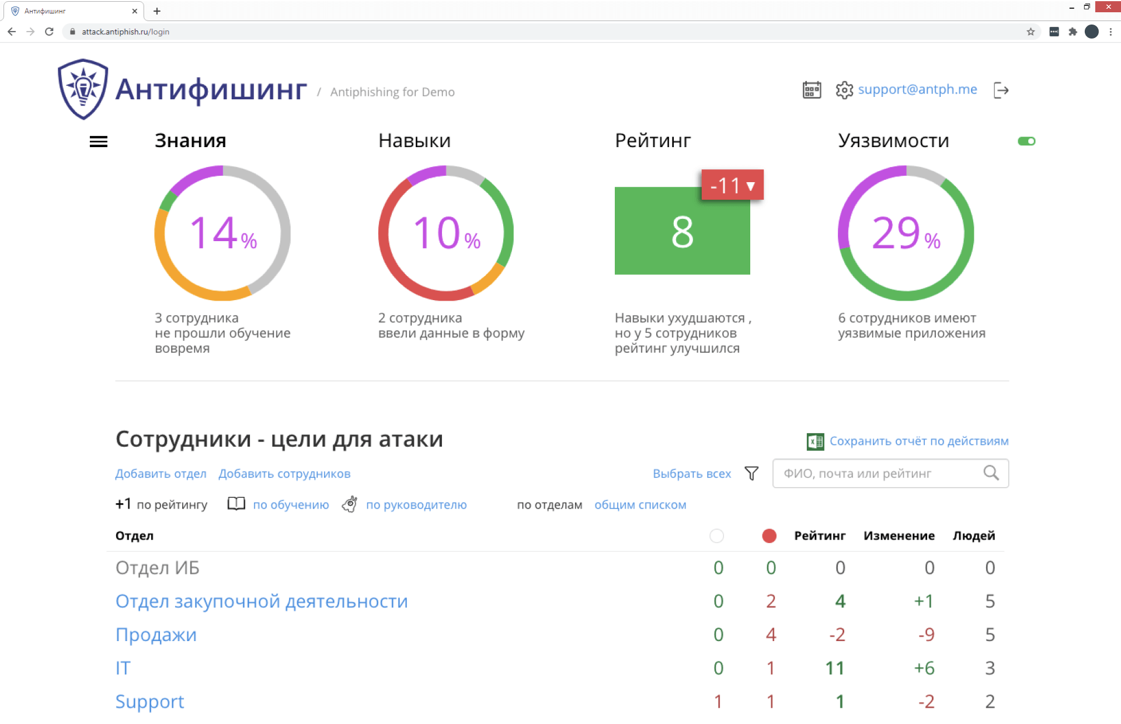The image size is (1121, 724).
Task: Click the logout icon
Action: coord(1001,90)
